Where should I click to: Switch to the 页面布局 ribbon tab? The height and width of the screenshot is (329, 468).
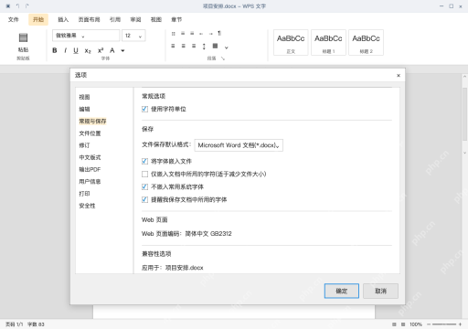pos(89,19)
